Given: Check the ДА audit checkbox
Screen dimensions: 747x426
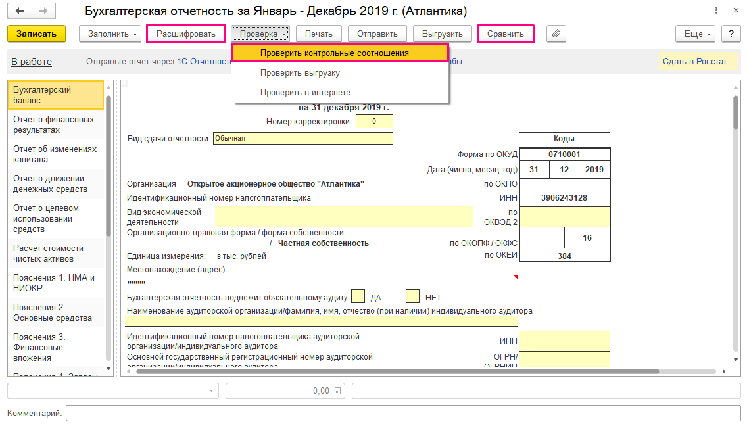Looking at the screenshot, I should point(358,296).
